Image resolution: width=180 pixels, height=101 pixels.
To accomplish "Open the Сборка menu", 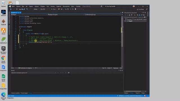I will click(x=37, y=6).
